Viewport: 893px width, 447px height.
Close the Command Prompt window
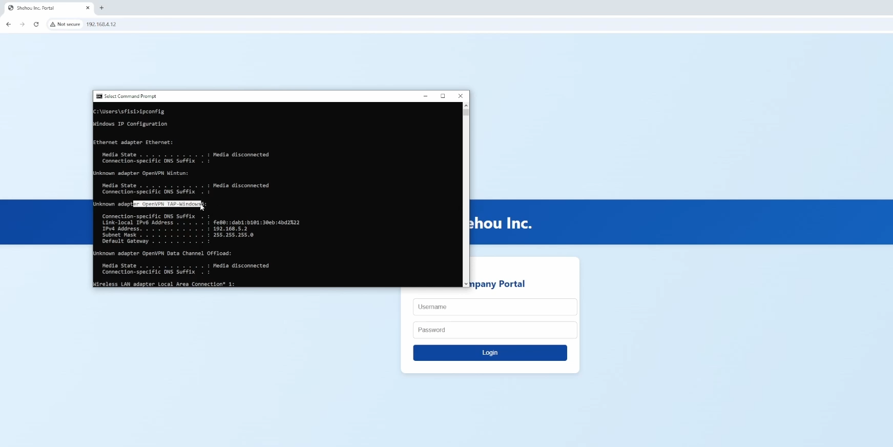460,96
